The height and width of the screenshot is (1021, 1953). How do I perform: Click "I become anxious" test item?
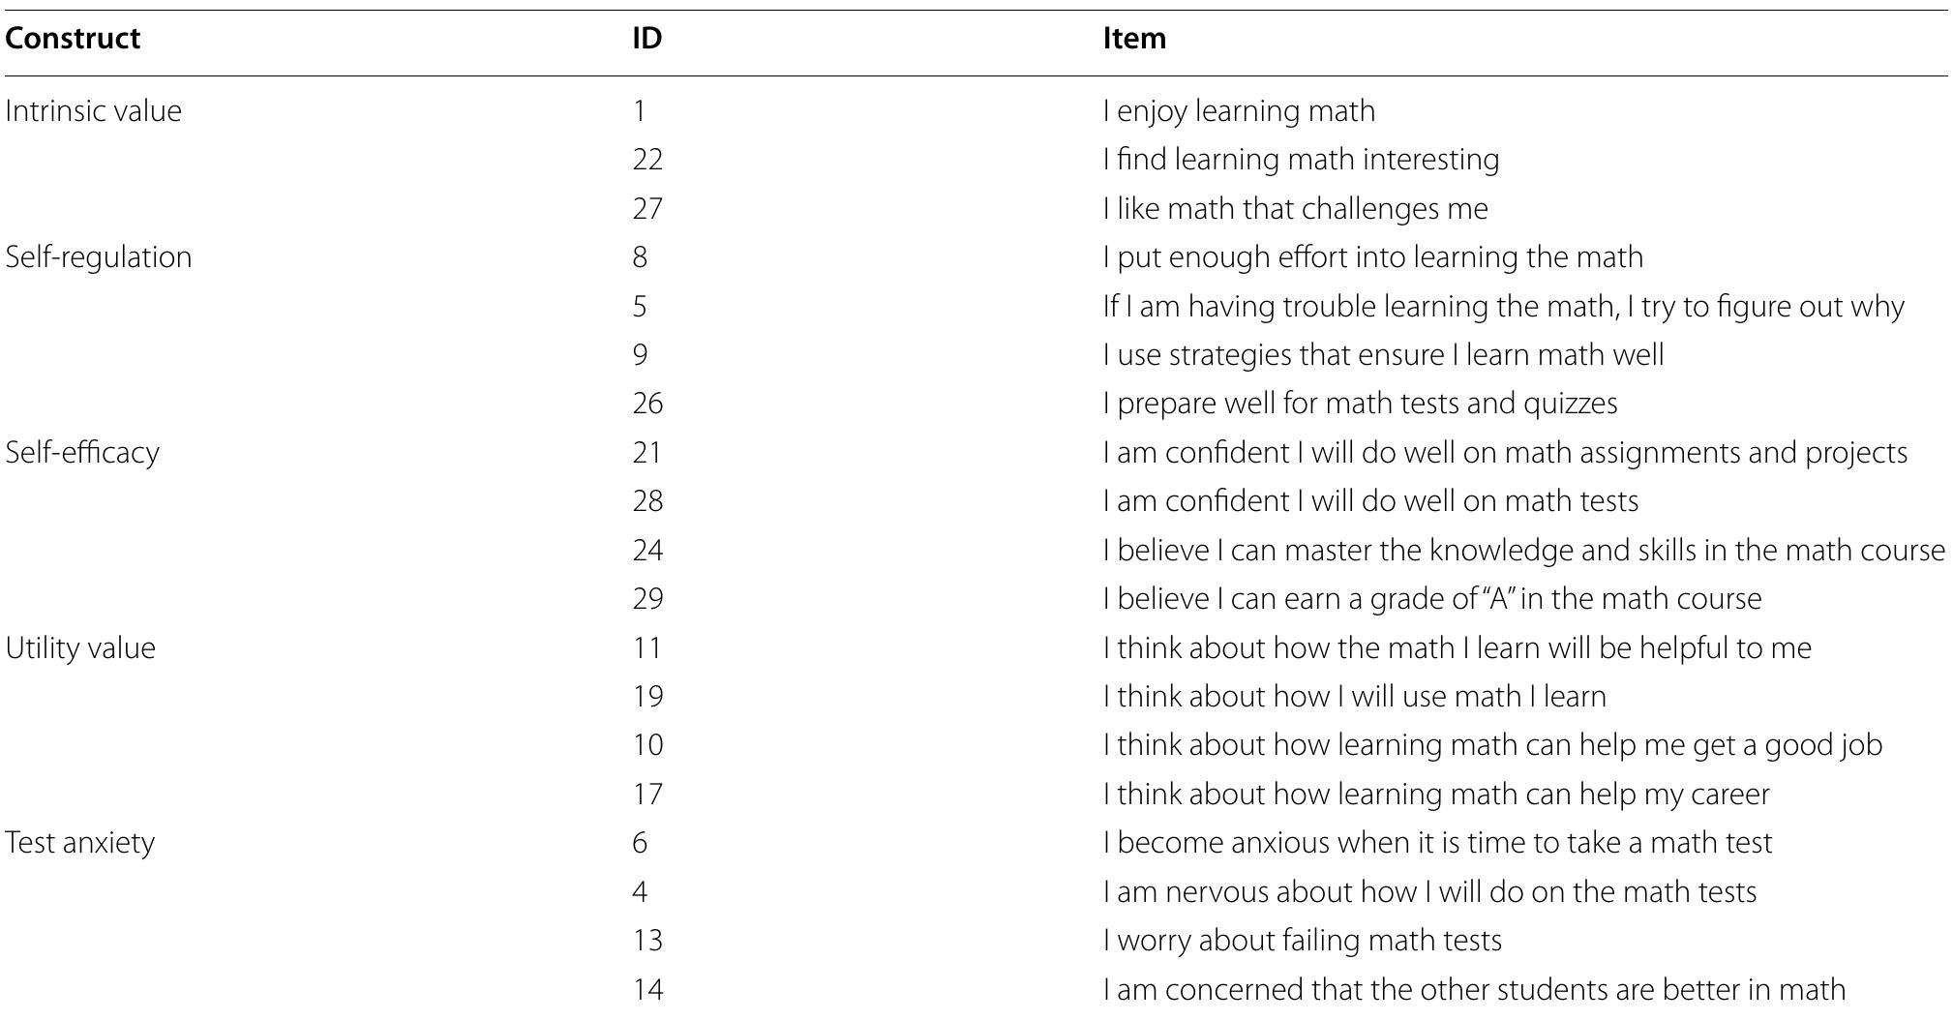[1437, 843]
